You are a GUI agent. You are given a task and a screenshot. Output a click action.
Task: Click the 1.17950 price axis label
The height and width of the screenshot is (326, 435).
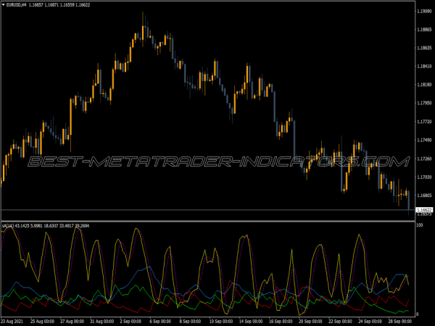click(x=424, y=103)
